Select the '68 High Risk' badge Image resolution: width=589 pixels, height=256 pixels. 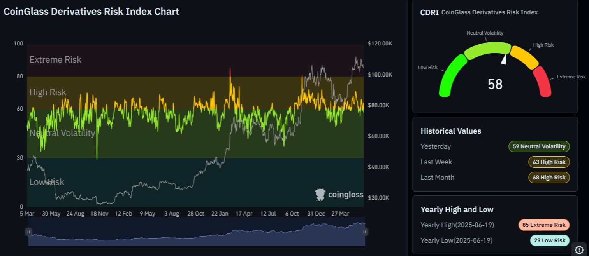point(549,178)
